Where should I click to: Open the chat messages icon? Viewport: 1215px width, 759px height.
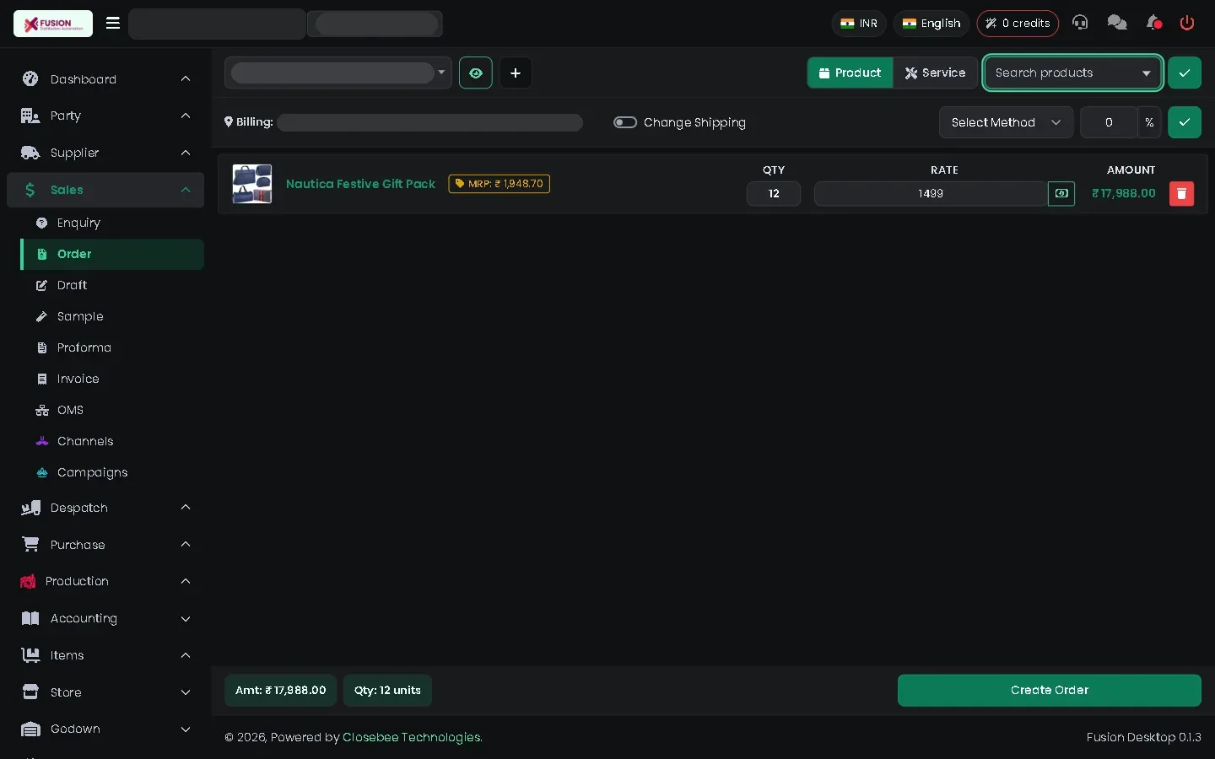point(1117,23)
